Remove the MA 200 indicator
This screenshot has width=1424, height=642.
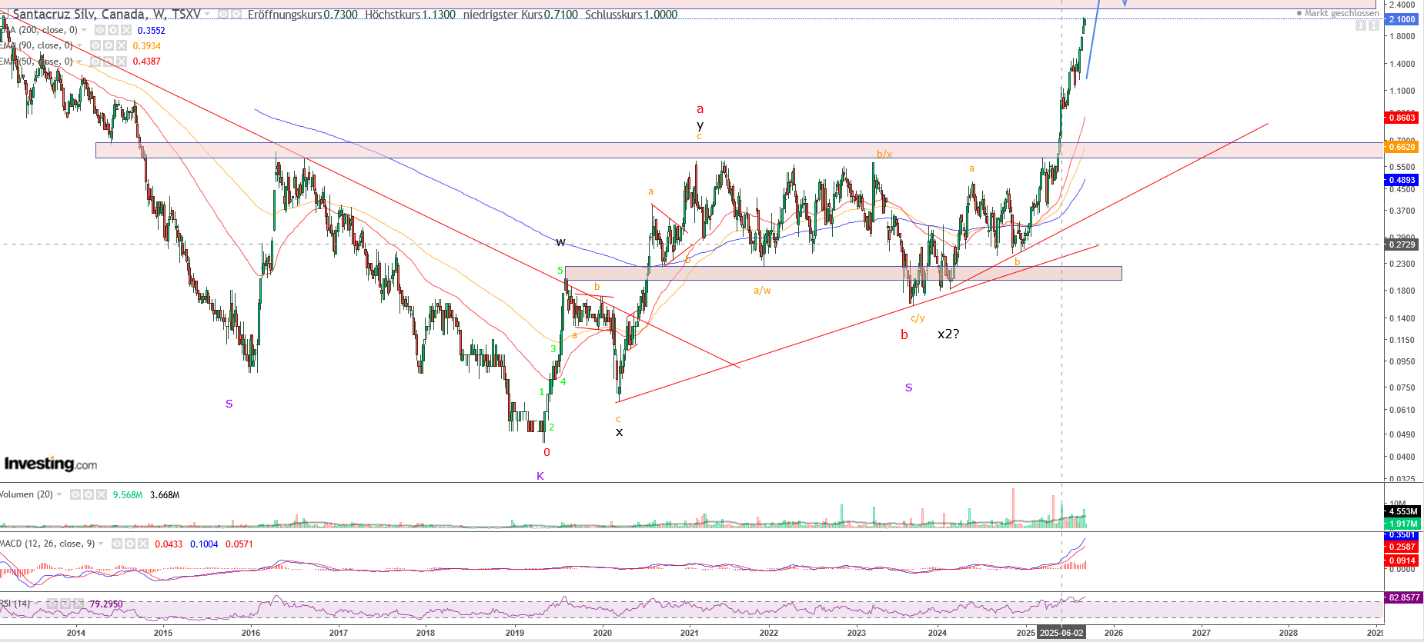(125, 30)
